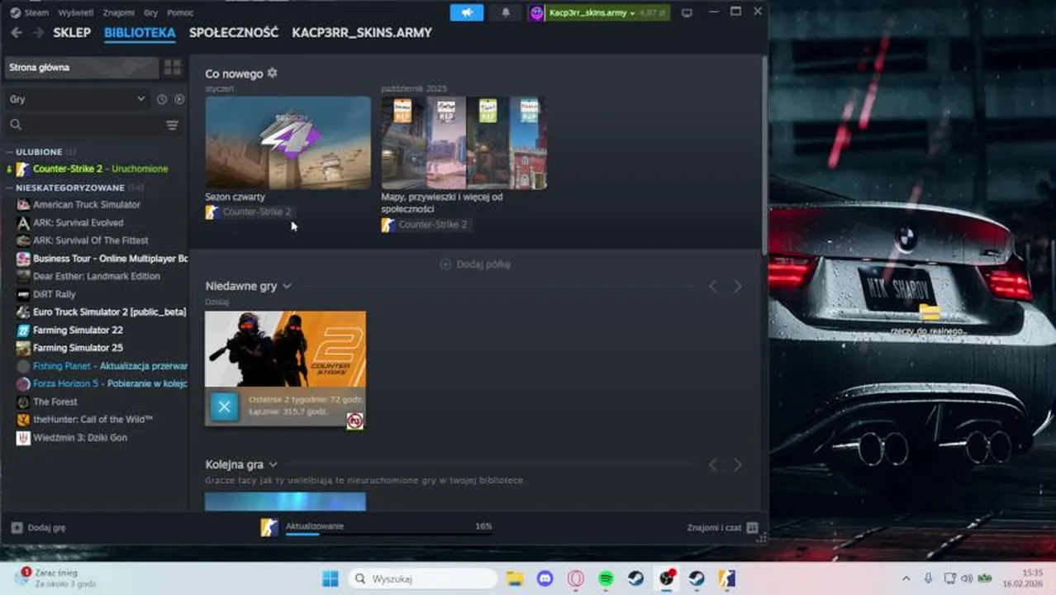Screen dimensions: 1056x595
Task: Open the Pomoc menu
Action: coord(180,12)
